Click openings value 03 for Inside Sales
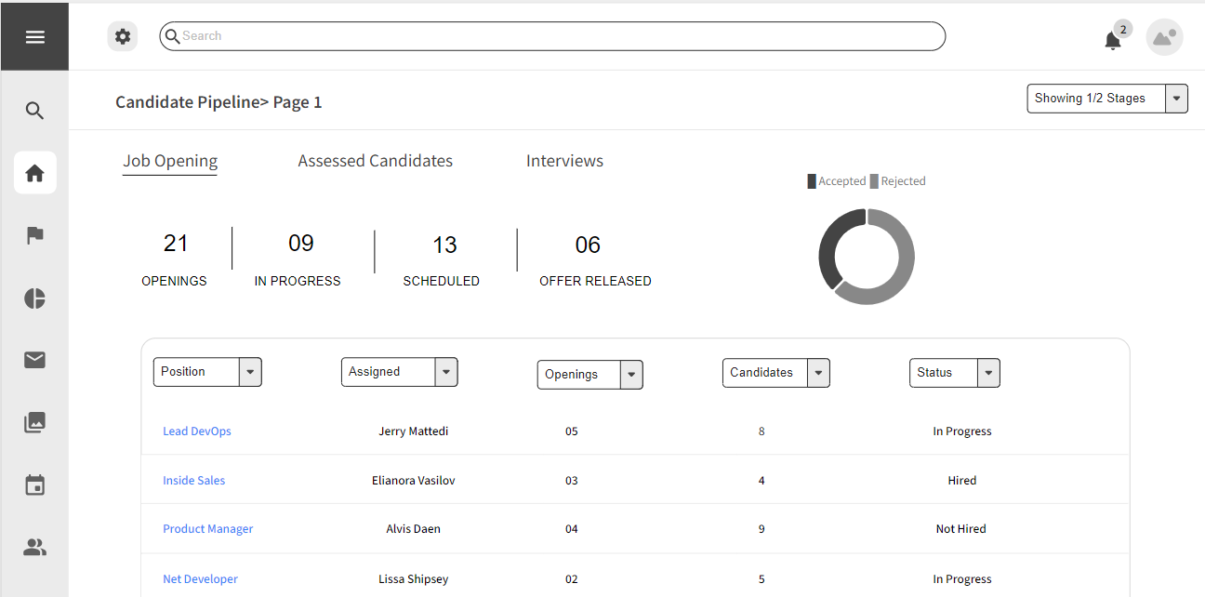Screen dimensions: 1205x597 572,481
